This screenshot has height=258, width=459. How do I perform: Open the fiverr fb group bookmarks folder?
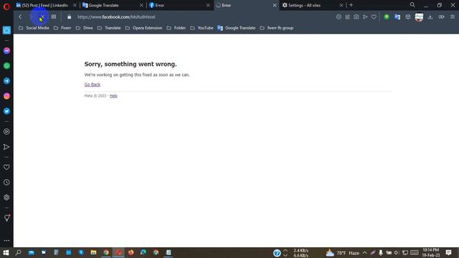[x=276, y=28]
